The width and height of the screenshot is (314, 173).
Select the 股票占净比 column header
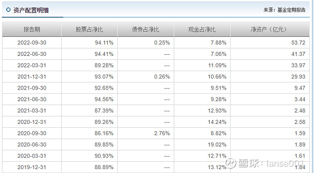(89, 29)
